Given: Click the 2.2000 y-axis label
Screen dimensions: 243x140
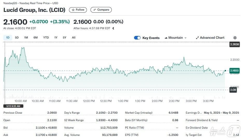Looking at the screenshot, I should 235,60.
